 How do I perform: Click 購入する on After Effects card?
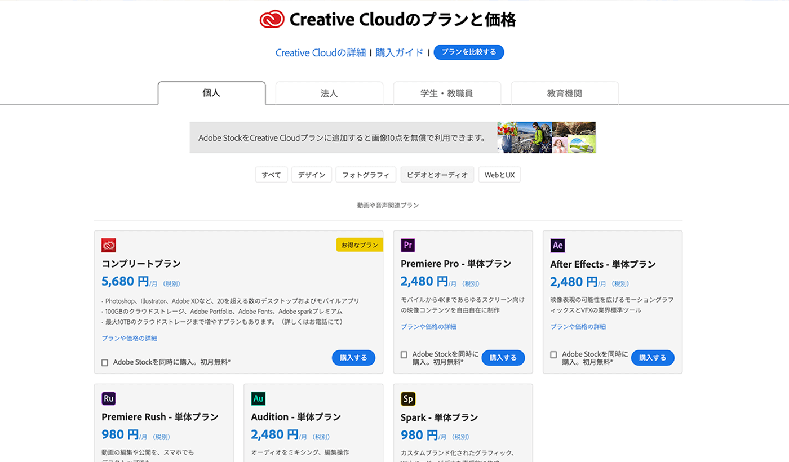point(653,358)
